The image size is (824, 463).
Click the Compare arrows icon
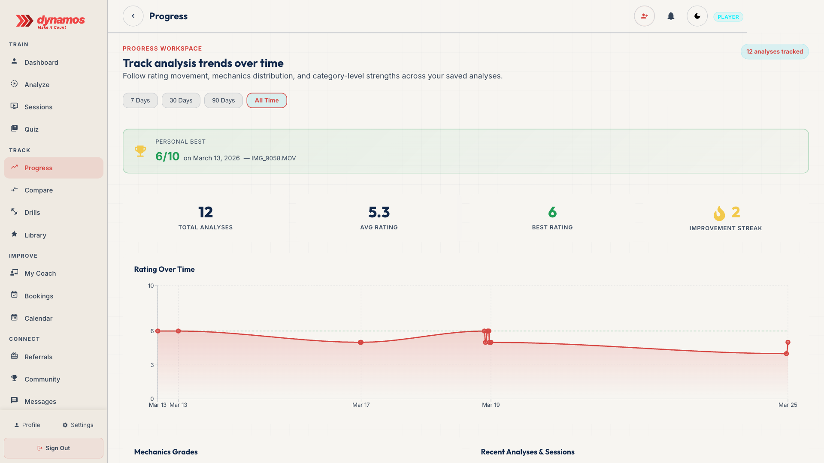[x=14, y=189]
